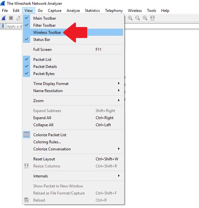Hide the Packet Details pane
The height and width of the screenshot is (208, 199).
(x=73, y=66)
